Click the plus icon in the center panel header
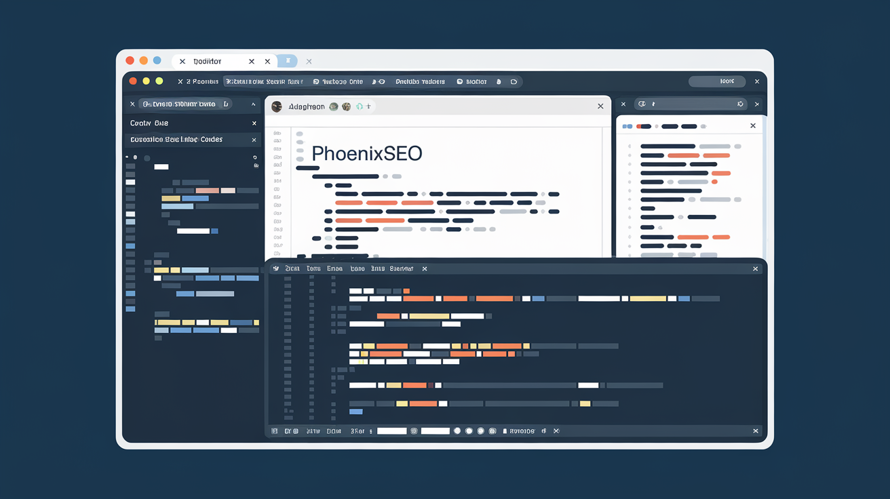Image resolution: width=890 pixels, height=499 pixels. (368, 106)
